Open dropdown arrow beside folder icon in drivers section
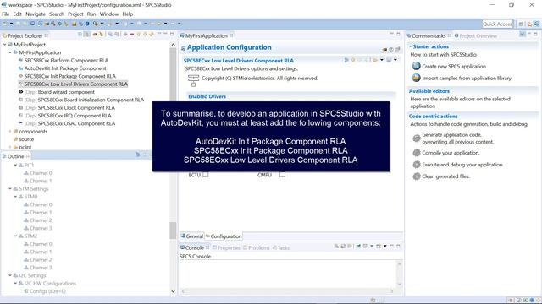The image size is (542, 304). 382,60
